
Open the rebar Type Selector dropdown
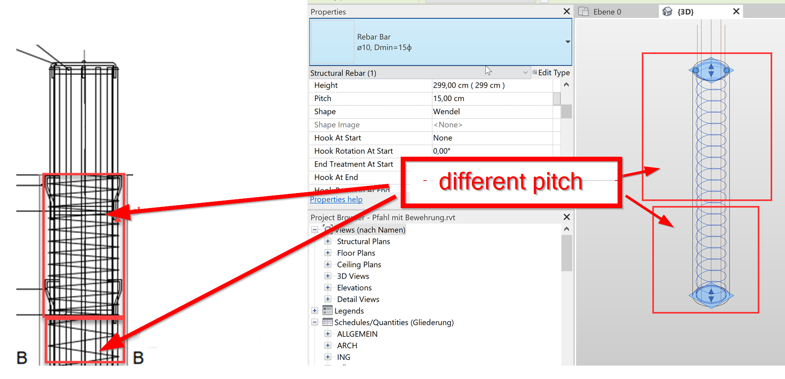click(x=567, y=42)
